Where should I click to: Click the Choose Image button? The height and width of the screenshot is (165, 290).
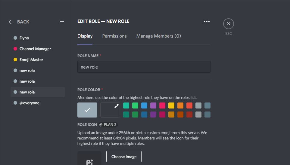(x=124, y=157)
